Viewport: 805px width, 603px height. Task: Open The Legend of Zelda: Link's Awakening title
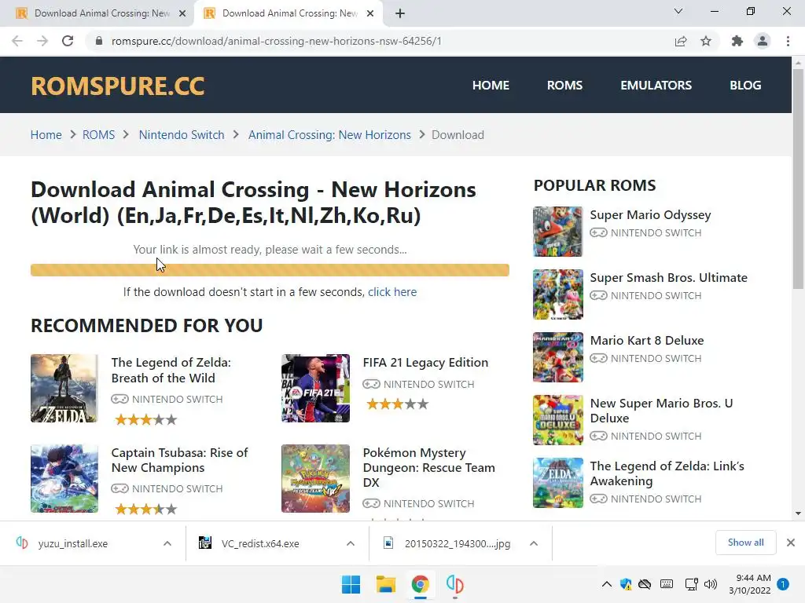pos(667,473)
